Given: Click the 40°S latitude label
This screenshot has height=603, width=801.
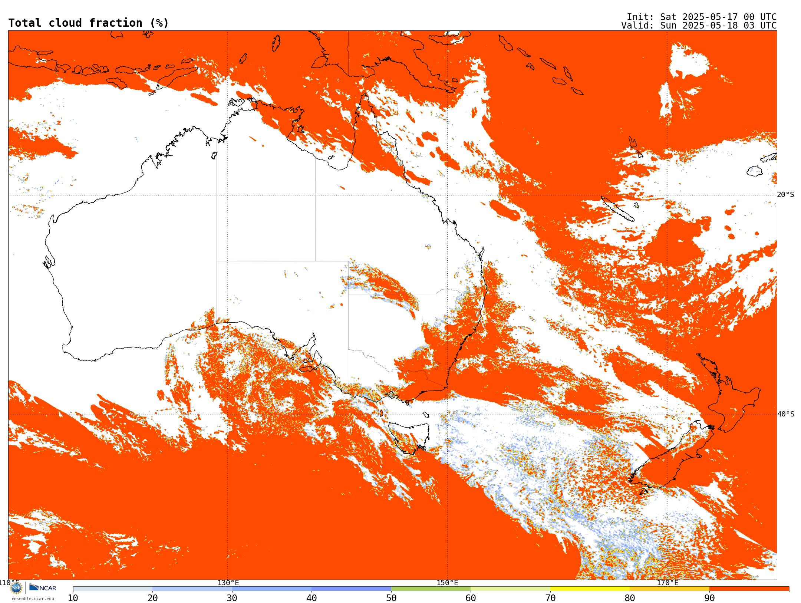Looking at the screenshot, I should click(x=785, y=414).
